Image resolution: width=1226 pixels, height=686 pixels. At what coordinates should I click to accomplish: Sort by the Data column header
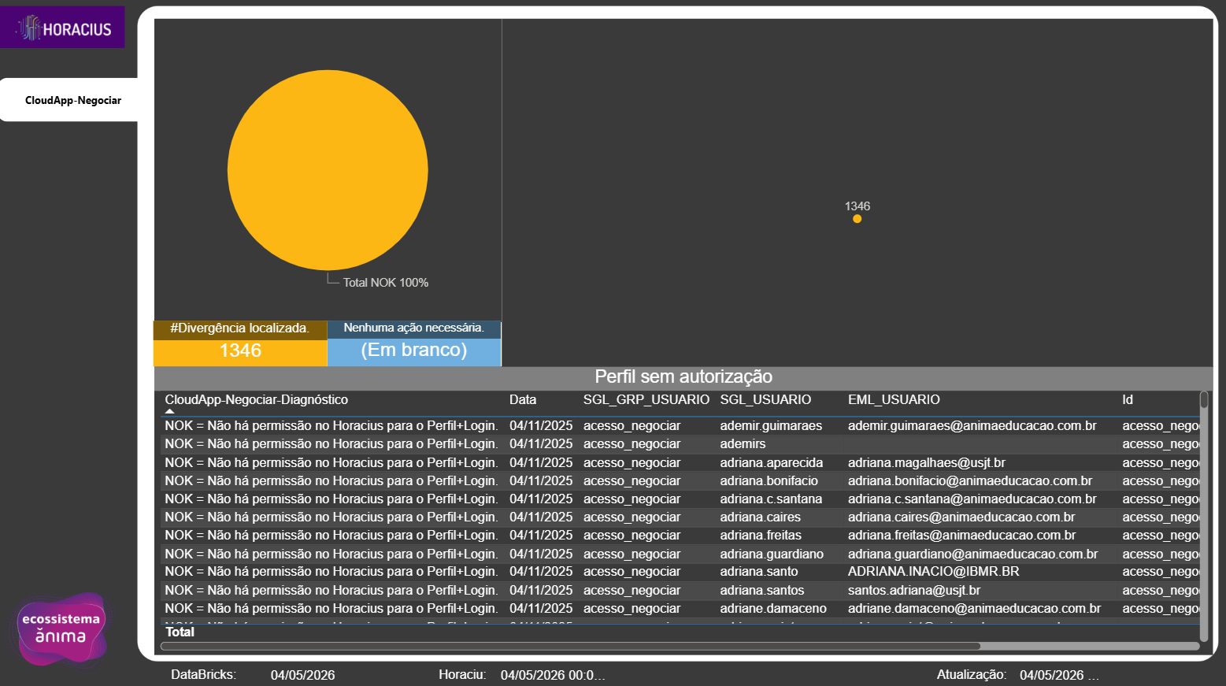[x=523, y=400]
